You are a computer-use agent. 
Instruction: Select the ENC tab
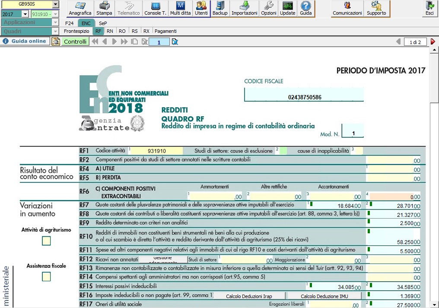[x=86, y=23]
